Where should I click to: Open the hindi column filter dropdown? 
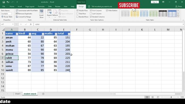(x=30, y=34)
